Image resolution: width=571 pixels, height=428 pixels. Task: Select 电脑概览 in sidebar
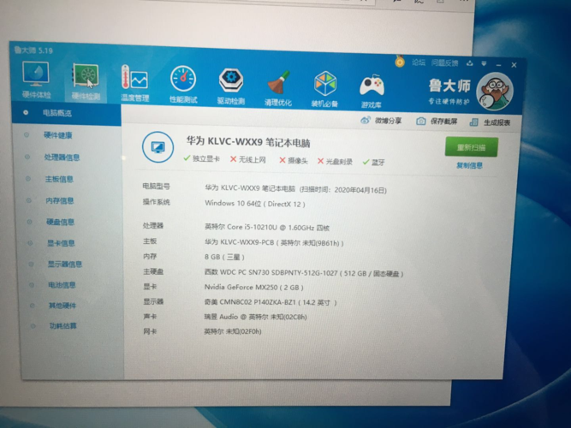click(x=66, y=114)
